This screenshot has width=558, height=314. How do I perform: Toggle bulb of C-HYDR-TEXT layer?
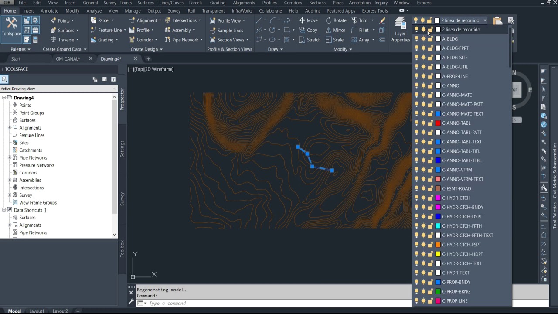[x=416, y=273]
